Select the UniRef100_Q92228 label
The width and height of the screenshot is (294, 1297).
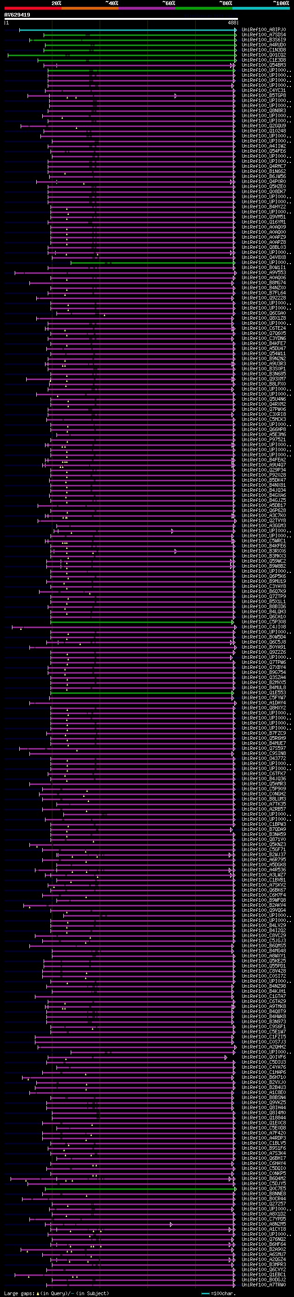[264, 298]
